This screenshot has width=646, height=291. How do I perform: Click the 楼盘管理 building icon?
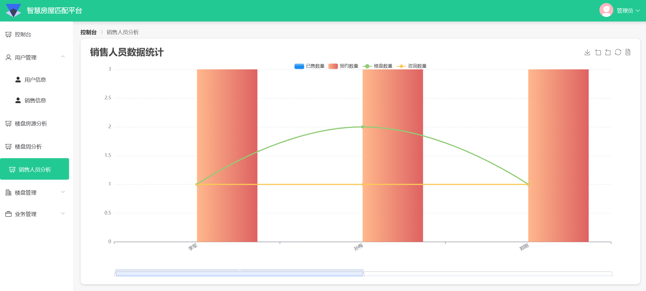click(x=8, y=192)
